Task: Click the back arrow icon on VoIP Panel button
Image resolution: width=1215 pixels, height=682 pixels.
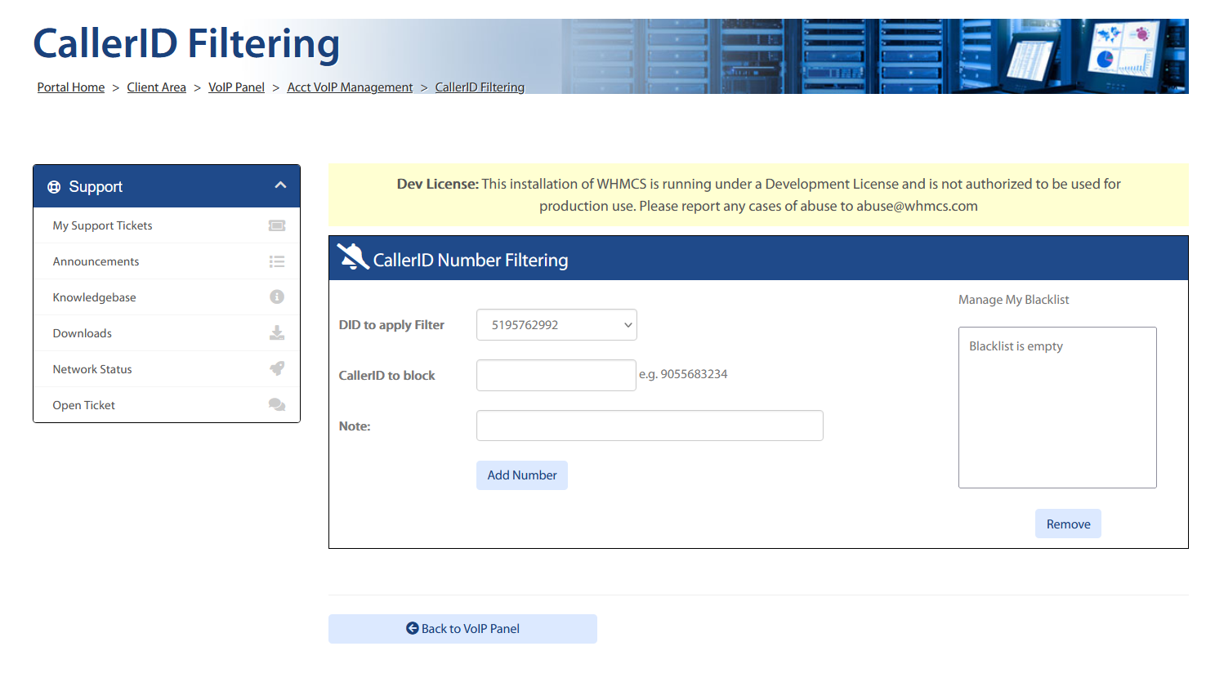Action: [x=413, y=628]
